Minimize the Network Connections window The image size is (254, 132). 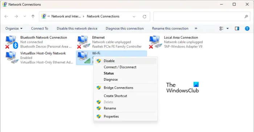point(221,4)
